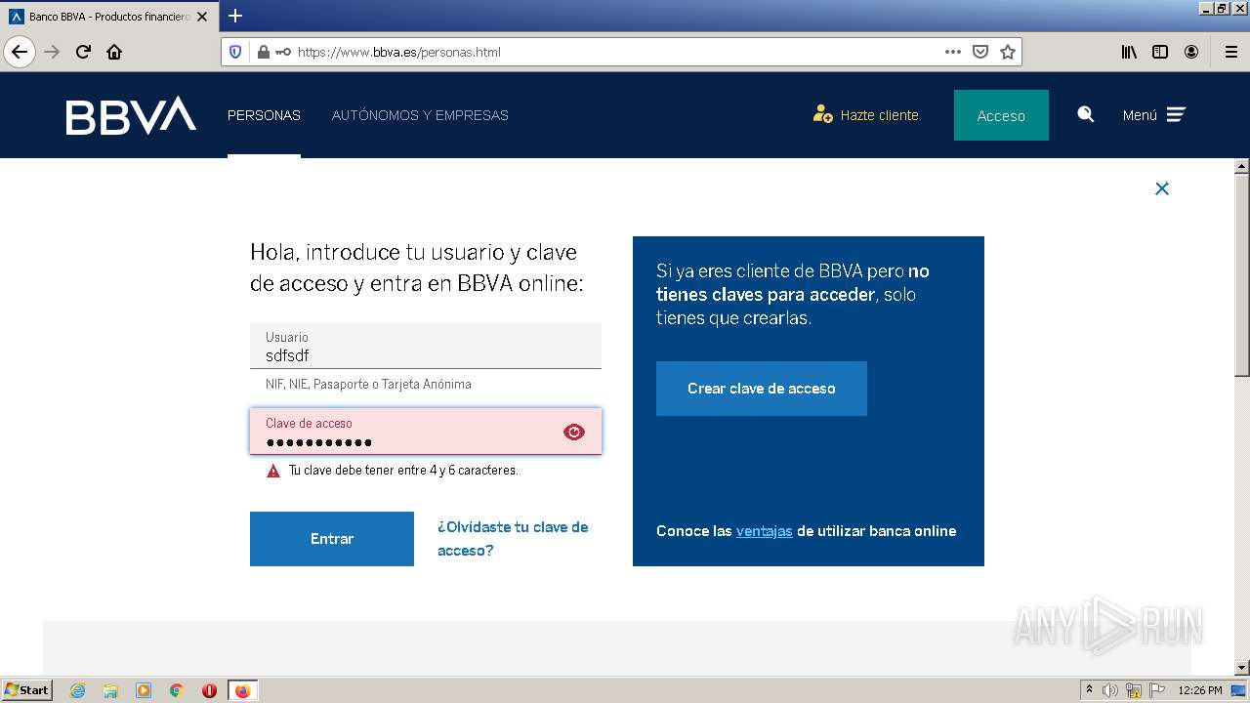Select the AUTÓNOMOS Y EMPRESAS tab
The image size is (1250, 703).
pos(420,115)
